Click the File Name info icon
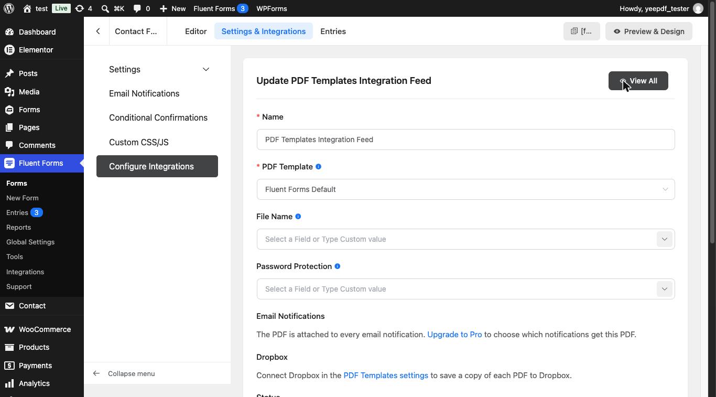716x397 pixels. coord(298,217)
